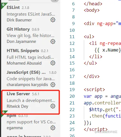Image resolution: width=121 pixels, height=137 pixels.
Task: Click Git History version 0.6.9
Action: tap(36, 30)
